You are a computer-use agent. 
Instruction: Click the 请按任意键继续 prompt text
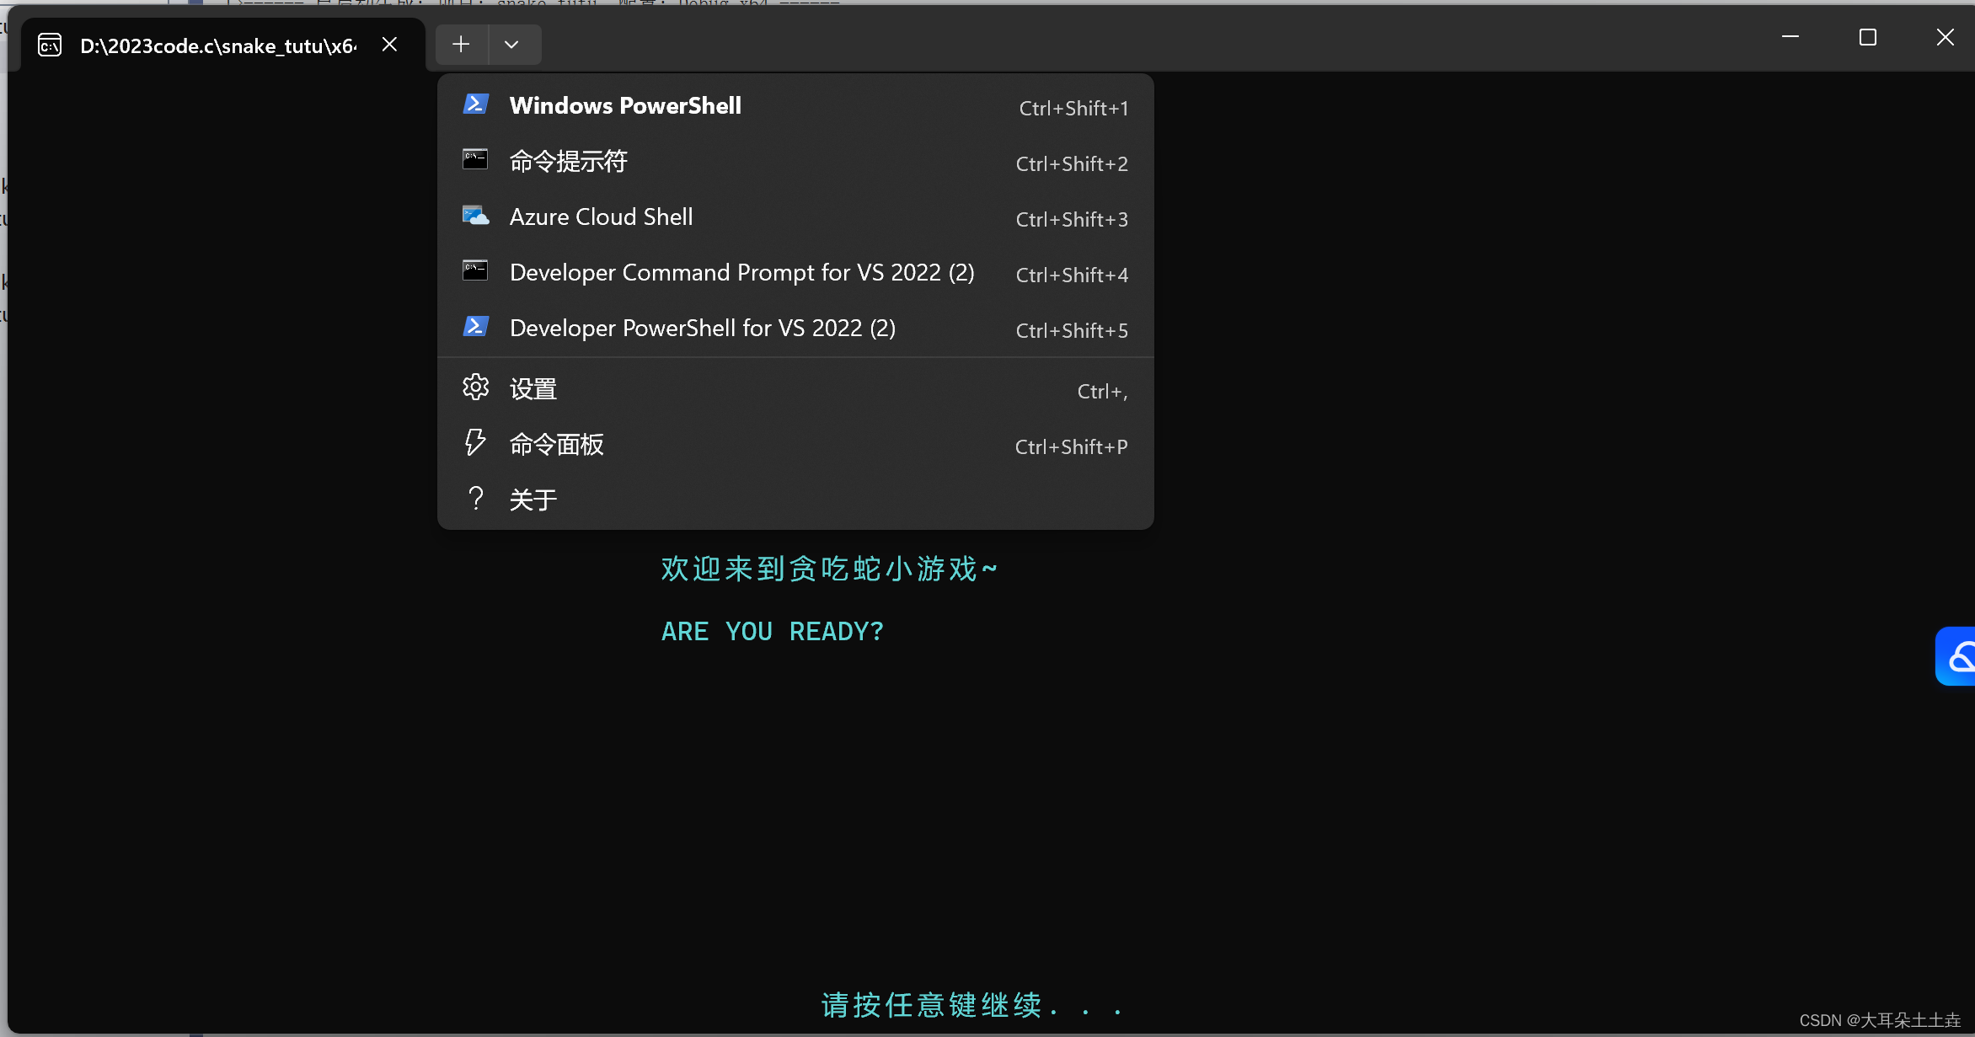tap(931, 1005)
